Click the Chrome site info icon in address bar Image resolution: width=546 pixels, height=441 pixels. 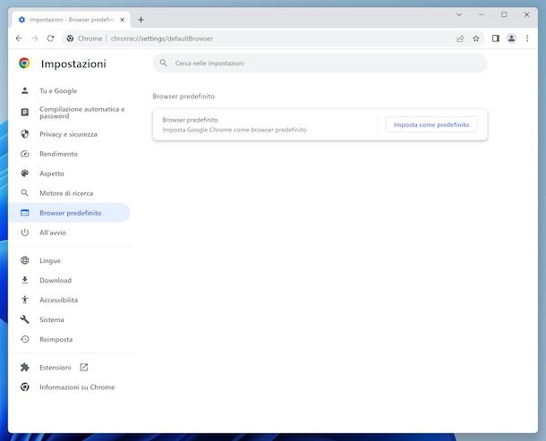[x=70, y=38]
